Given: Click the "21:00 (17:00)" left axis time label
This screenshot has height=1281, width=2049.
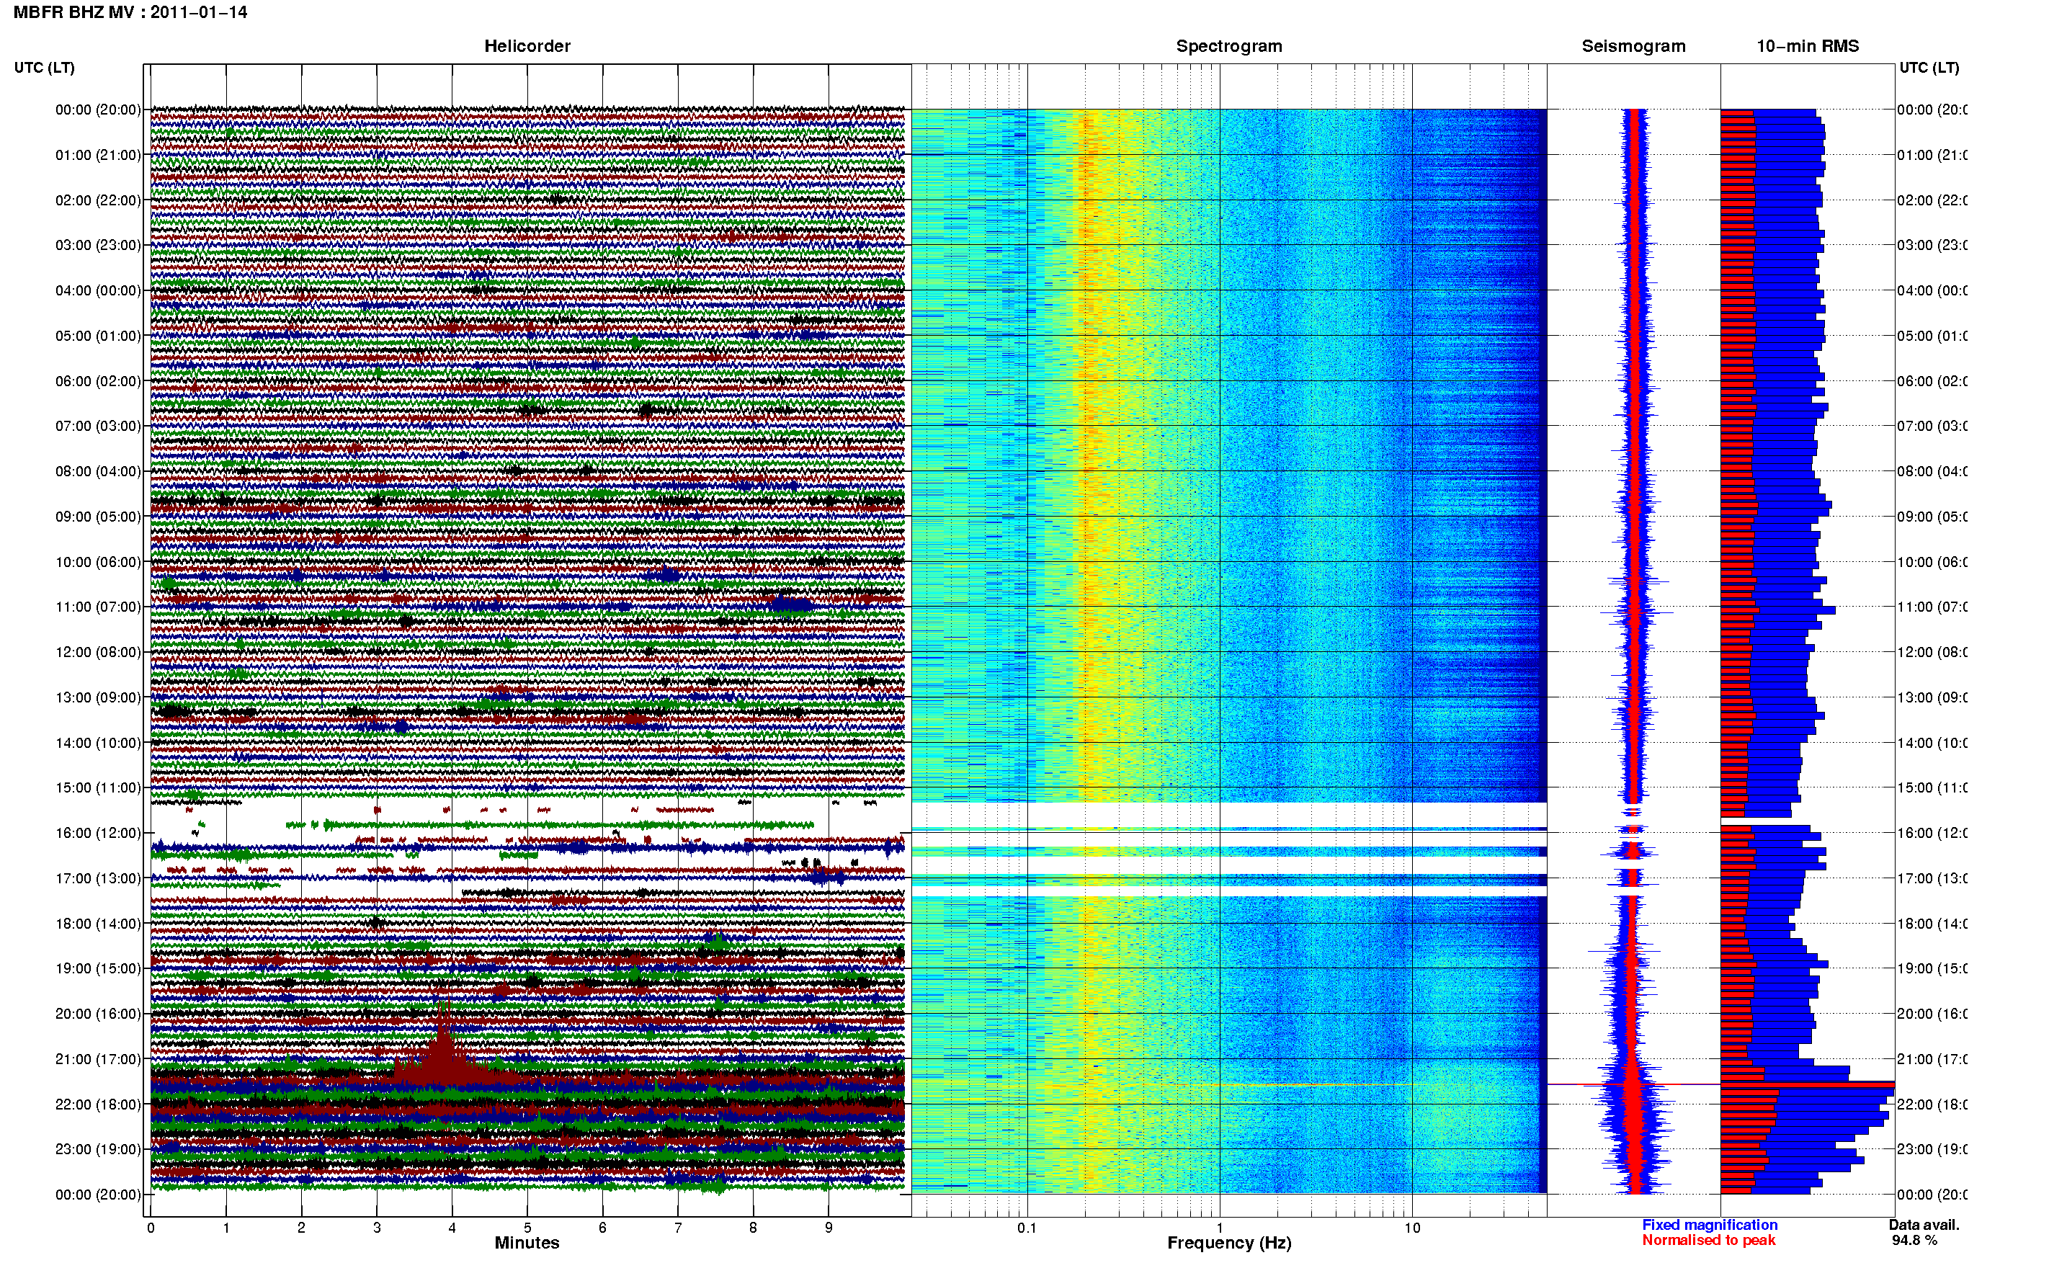Looking at the screenshot, I should 98,1059.
